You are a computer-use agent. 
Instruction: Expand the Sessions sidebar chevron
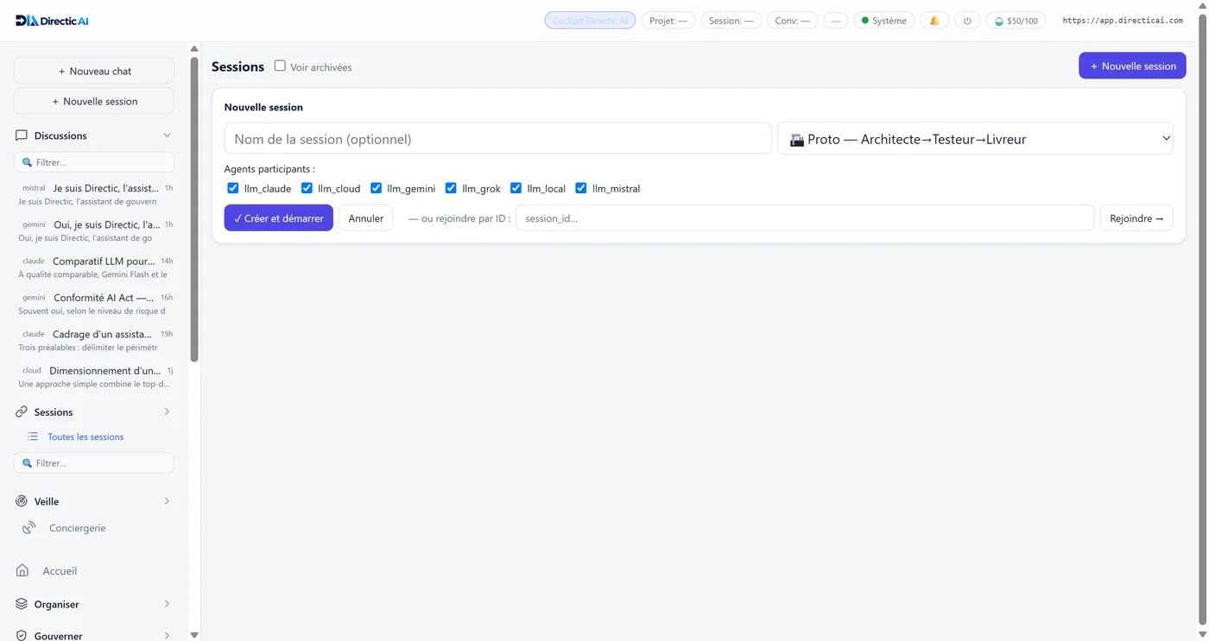click(x=167, y=412)
